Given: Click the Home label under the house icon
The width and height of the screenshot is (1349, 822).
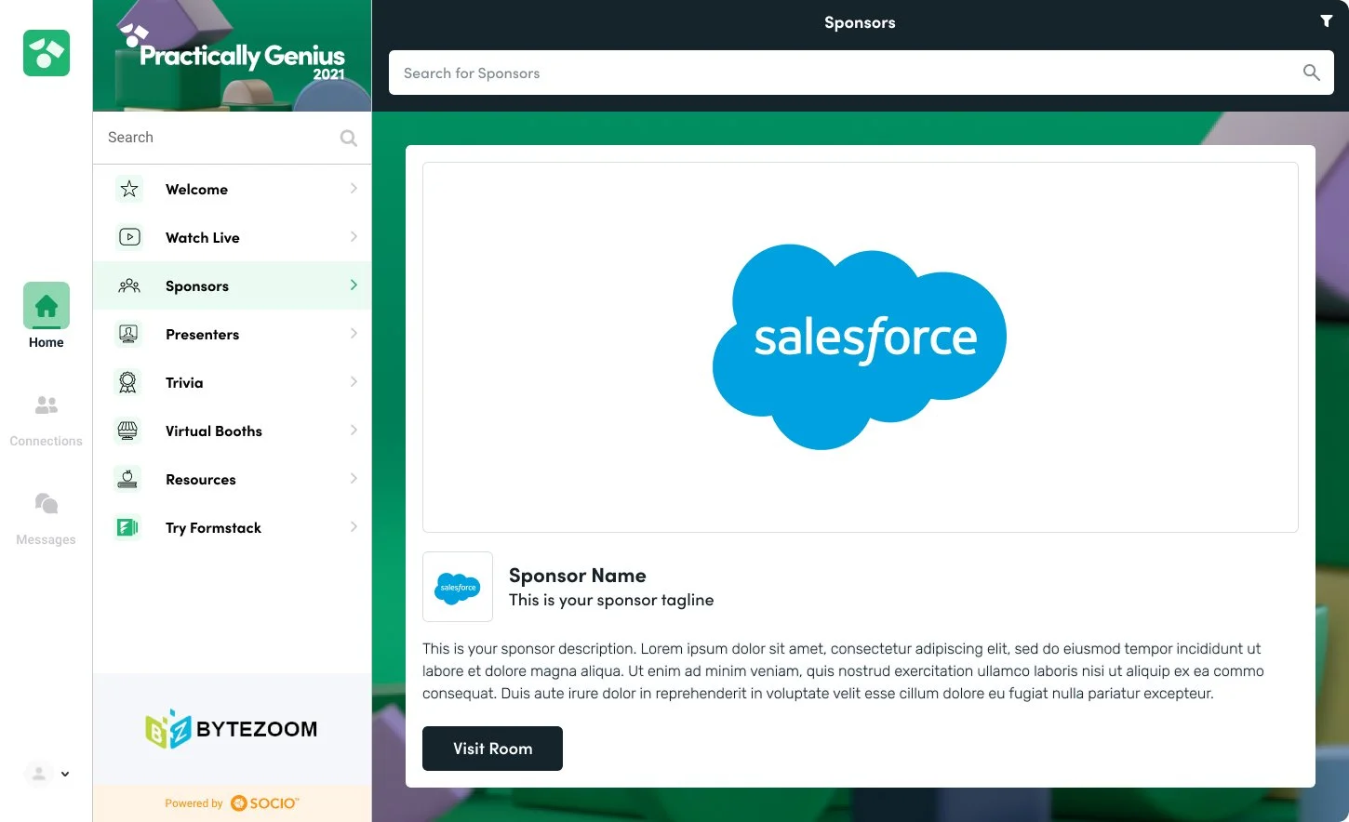Looking at the screenshot, I should tap(47, 342).
